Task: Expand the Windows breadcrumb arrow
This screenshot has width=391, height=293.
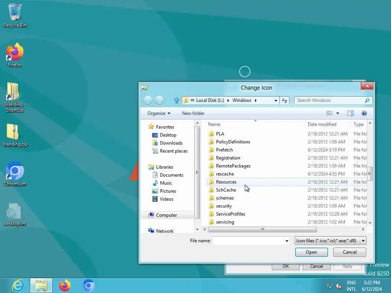Action: click(x=255, y=100)
